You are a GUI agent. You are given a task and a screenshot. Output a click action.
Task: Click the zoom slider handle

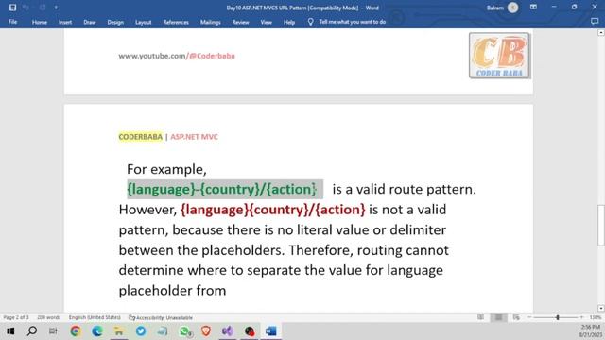click(x=558, y=317)
